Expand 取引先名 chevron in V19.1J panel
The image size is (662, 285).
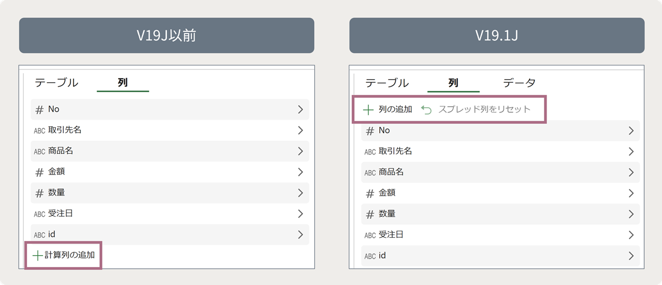[631, 151]
